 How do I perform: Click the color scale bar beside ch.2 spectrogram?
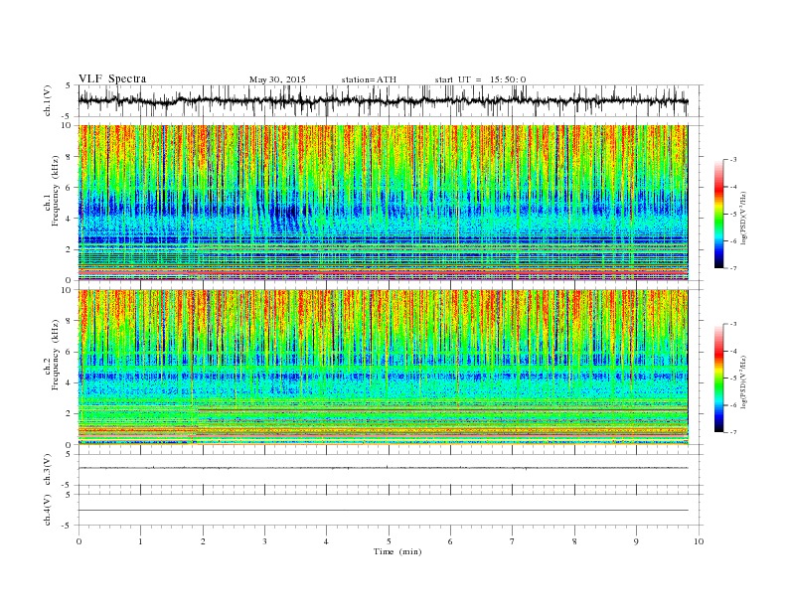(x=718, y=378)
